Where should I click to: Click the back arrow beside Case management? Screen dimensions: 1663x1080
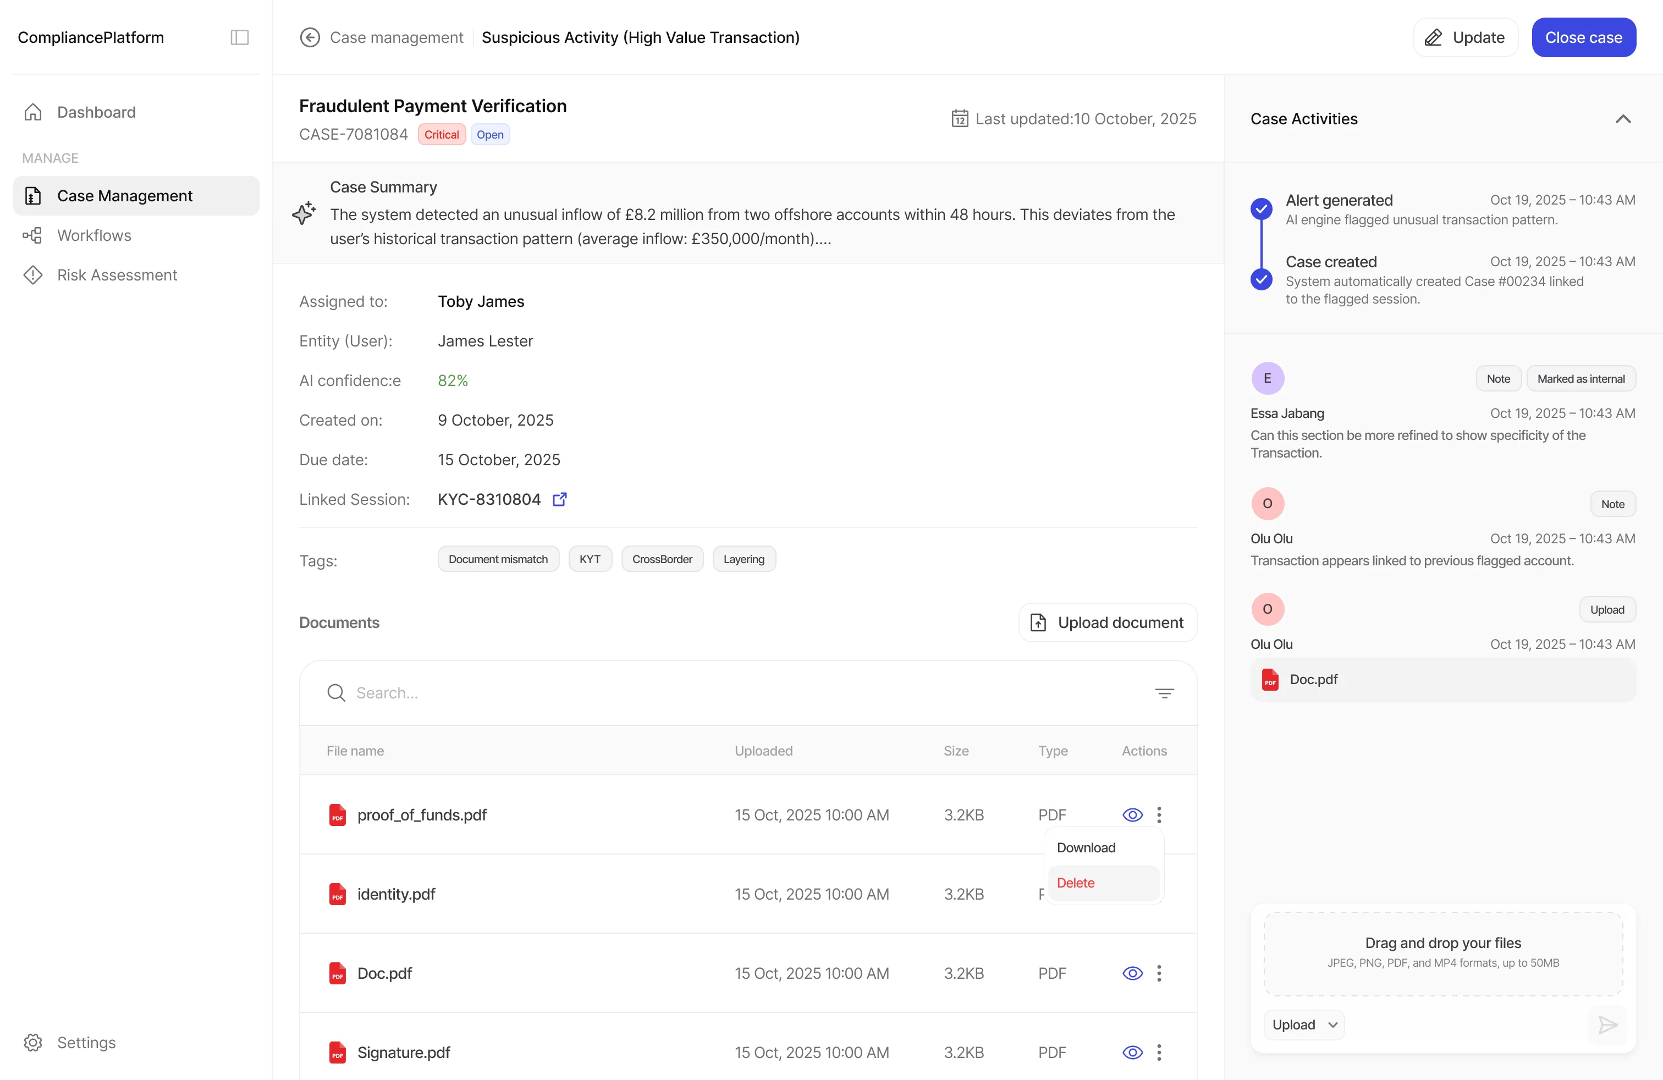click(x=310, y=37)
